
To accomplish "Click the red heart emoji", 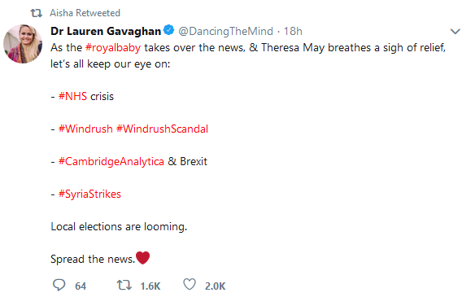I will pos(142,258).
